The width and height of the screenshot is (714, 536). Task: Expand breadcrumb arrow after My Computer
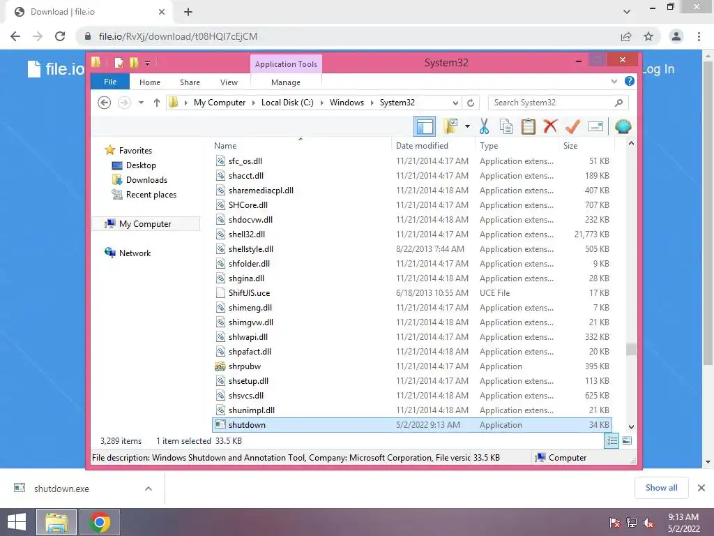tap(254, 103)
